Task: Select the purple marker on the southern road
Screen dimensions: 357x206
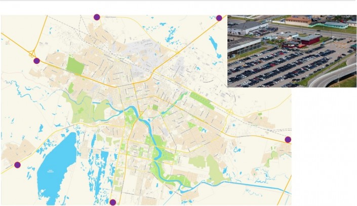Action: [113, 202]
